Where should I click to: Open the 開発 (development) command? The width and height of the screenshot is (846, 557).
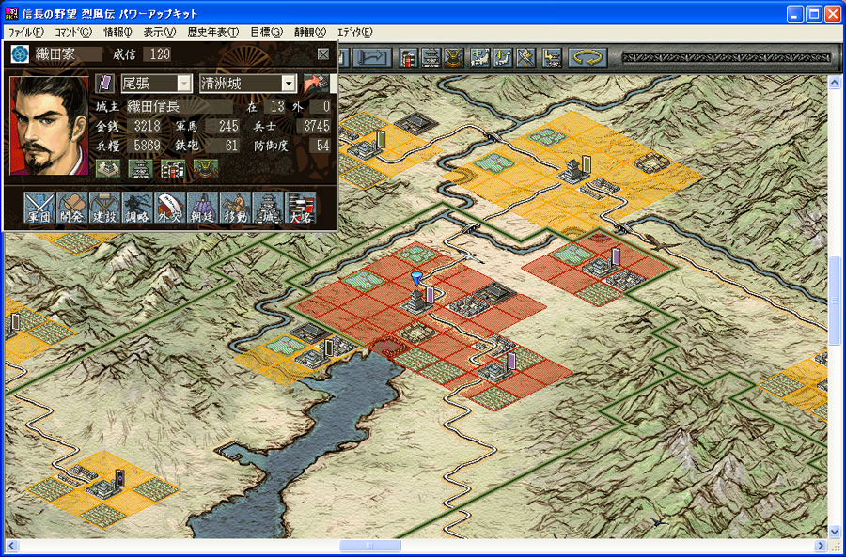coord(72,209)
